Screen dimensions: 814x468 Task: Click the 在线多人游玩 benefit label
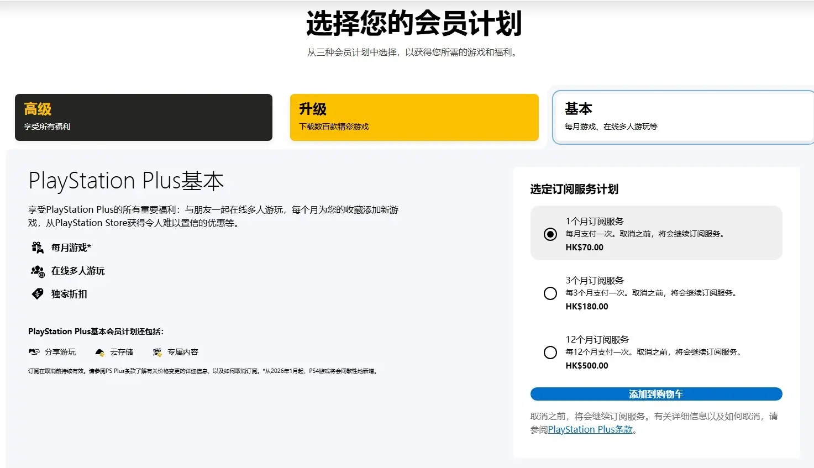[x=78, y=271]
